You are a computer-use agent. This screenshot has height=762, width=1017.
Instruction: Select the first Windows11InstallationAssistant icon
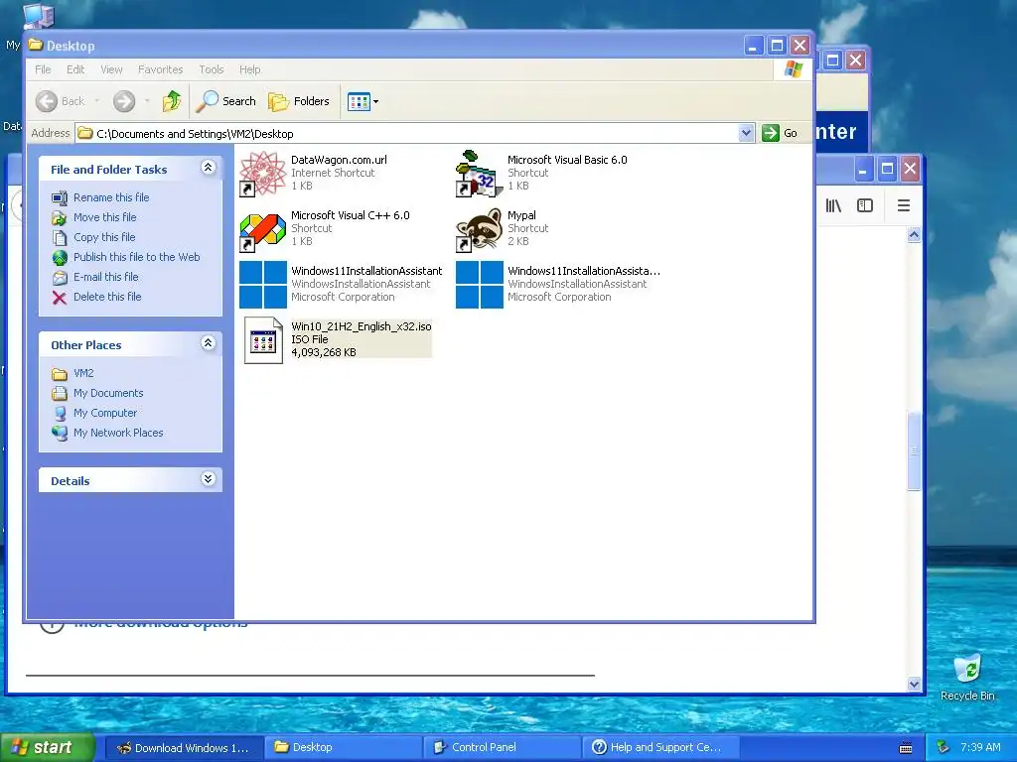(262, 285)
